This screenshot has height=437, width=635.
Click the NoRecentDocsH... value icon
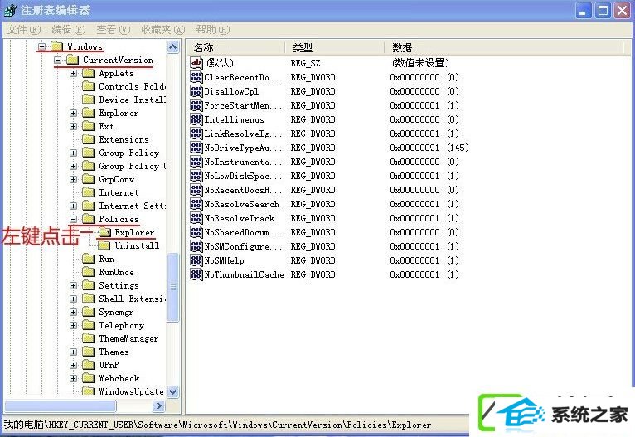(196, 191)
